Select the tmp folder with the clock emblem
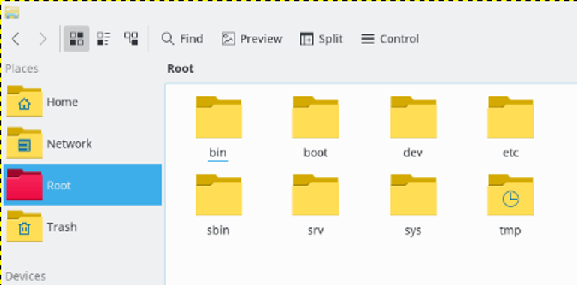 pyautogui.click(x=510, y=195)
